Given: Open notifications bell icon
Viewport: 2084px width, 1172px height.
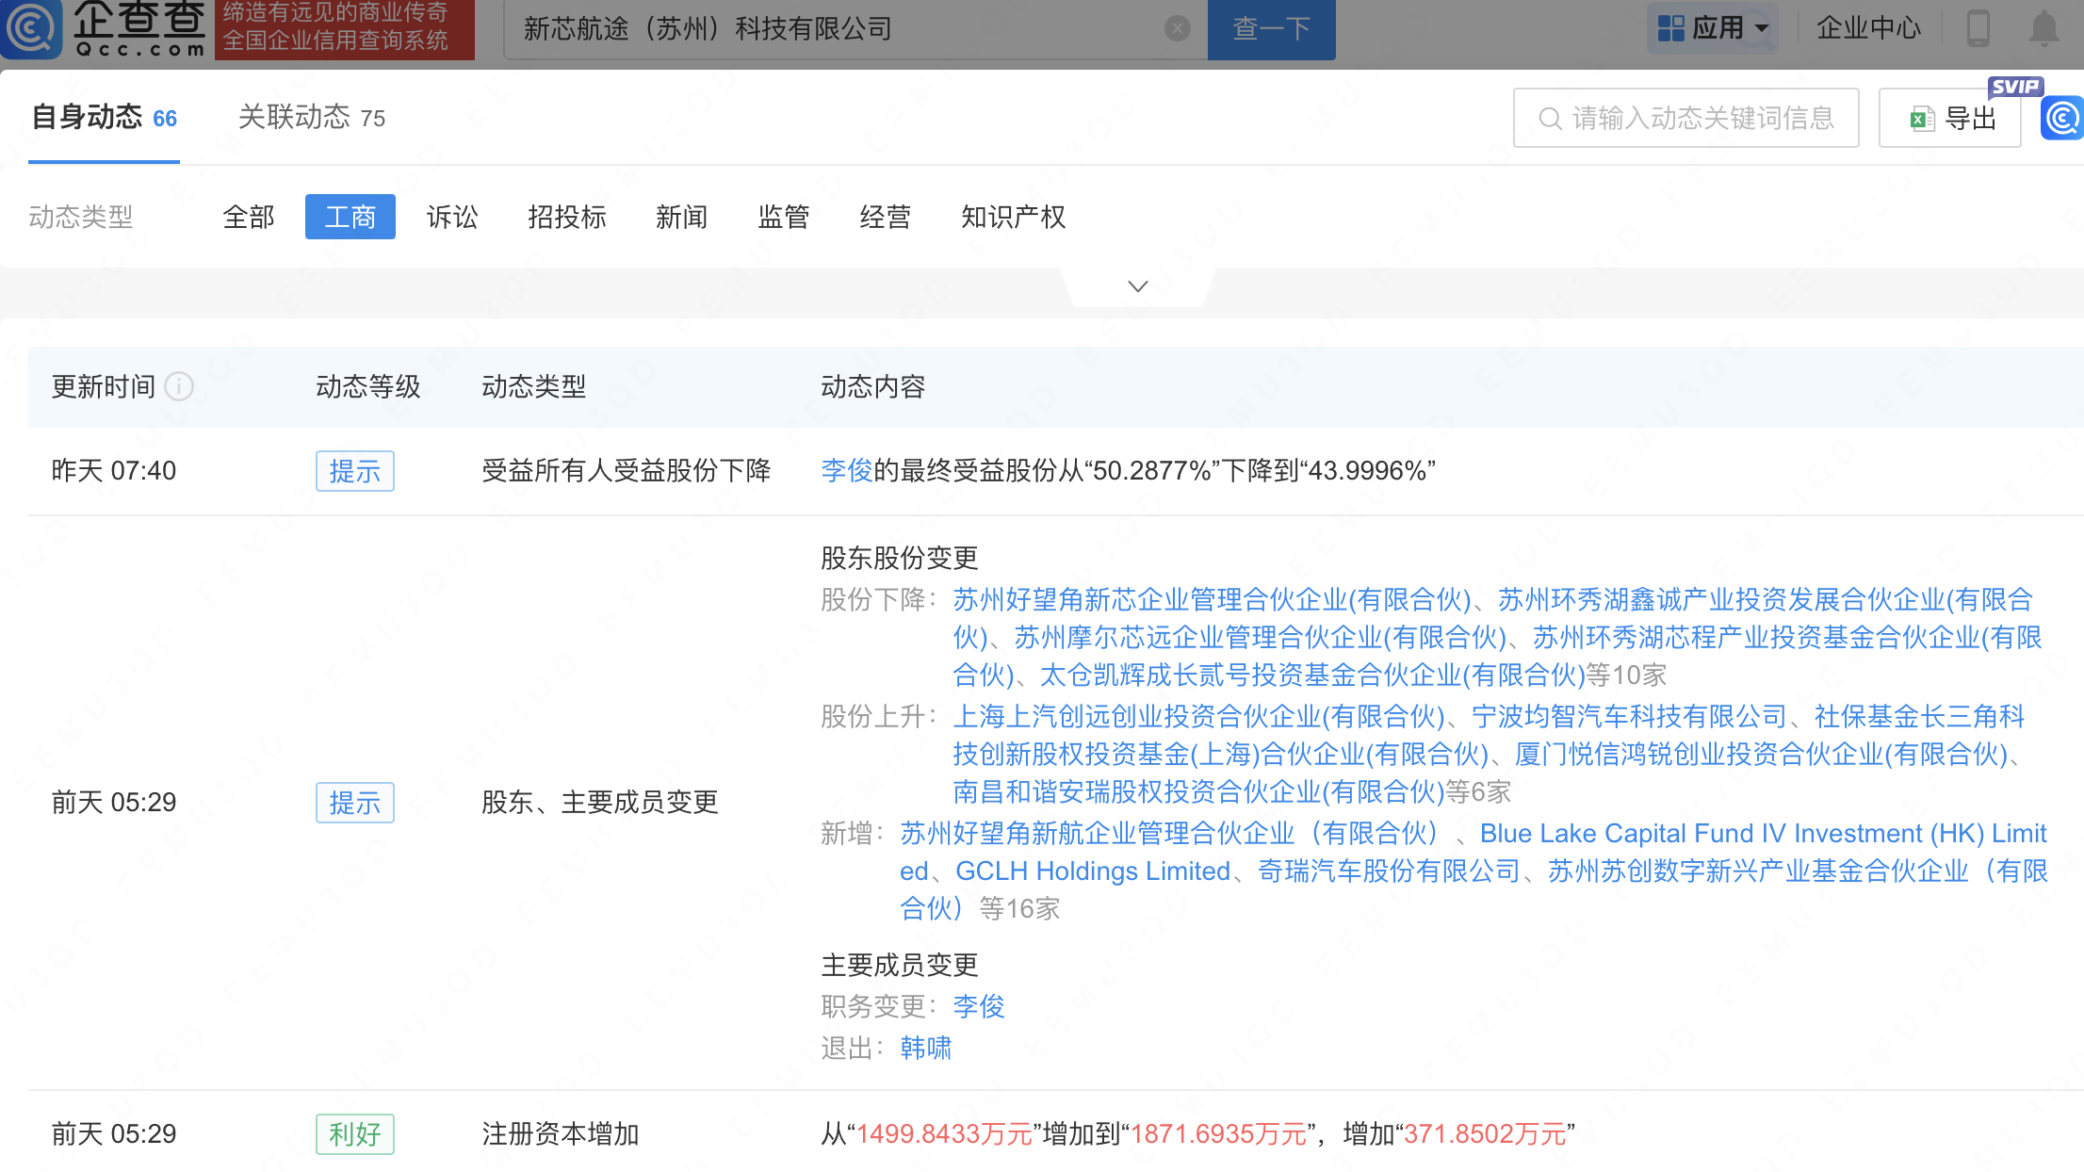Looking at the screenshot, I should (2043, 28).
